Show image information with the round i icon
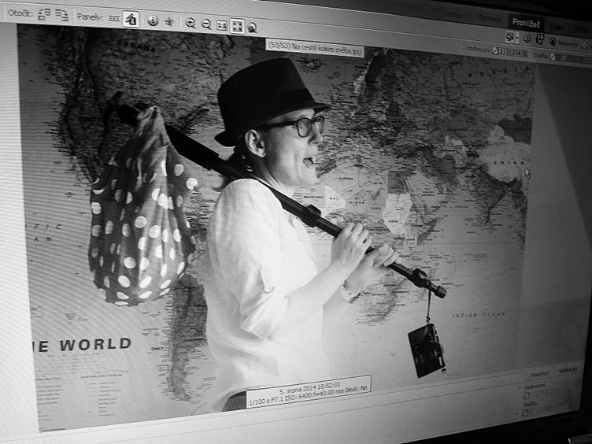Image resolution: width=592 pixels, height=444 pixels. coord(153,20)
